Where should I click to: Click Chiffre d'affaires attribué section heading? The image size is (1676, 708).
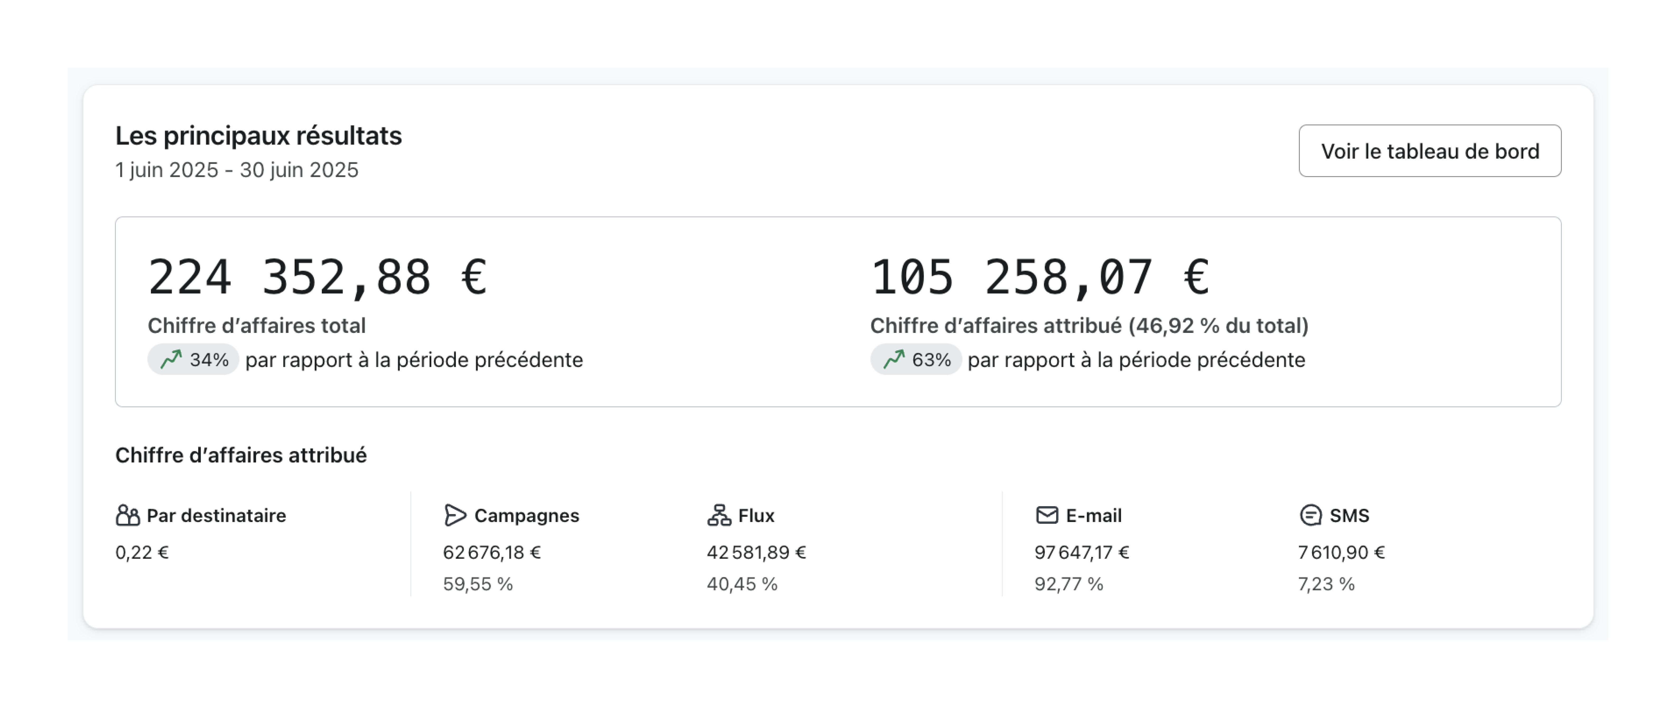(241, 455)
